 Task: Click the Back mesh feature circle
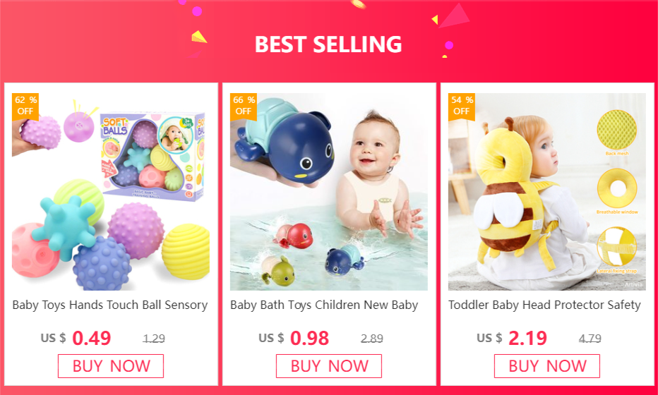click(x=617, y=130)
